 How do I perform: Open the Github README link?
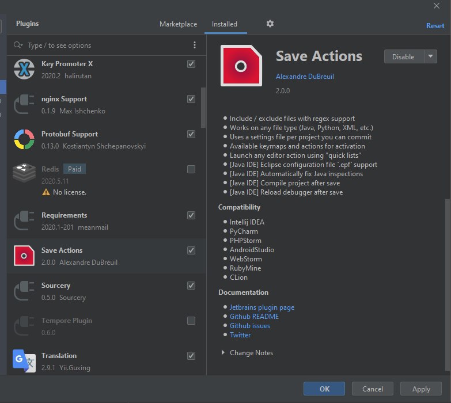point(254,317)
